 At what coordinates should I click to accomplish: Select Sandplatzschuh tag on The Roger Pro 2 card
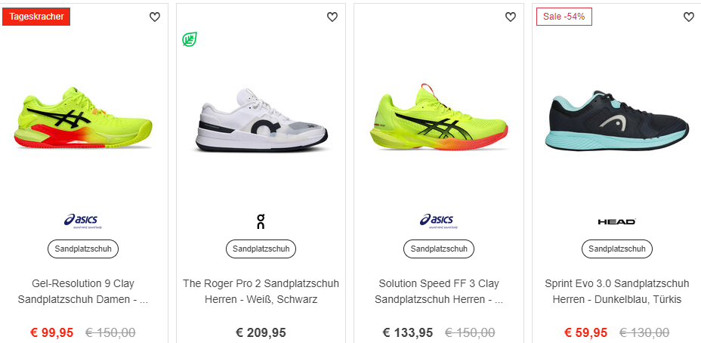click(x=261, y=249)
